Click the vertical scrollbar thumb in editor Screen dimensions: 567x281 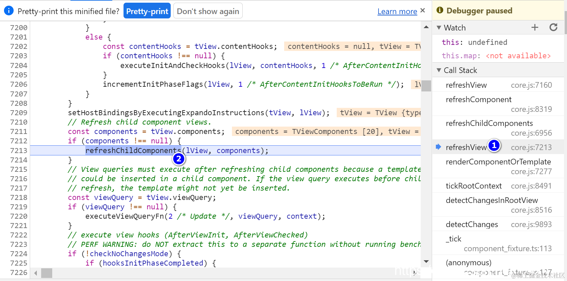[x=426, y=86]
